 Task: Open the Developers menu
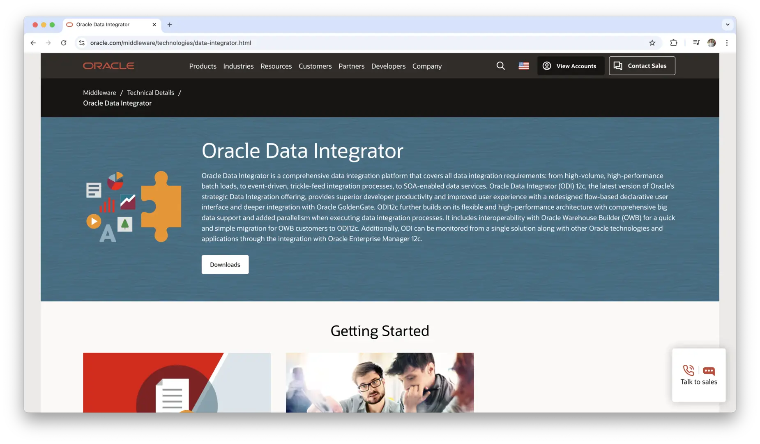coord(388,66)
